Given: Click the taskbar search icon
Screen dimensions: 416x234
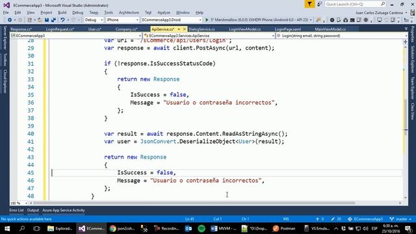Looking at the screenshot, I should (x=22, y=228).
